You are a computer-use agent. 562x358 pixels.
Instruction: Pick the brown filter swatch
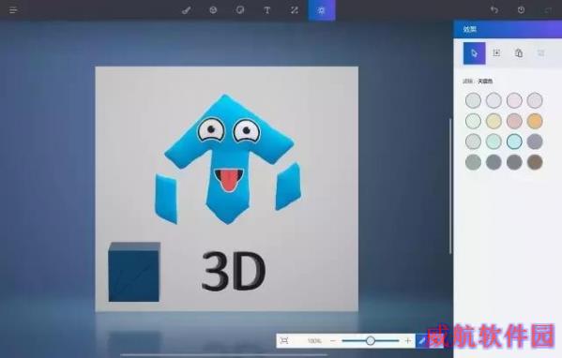click(x=535, y=162)
